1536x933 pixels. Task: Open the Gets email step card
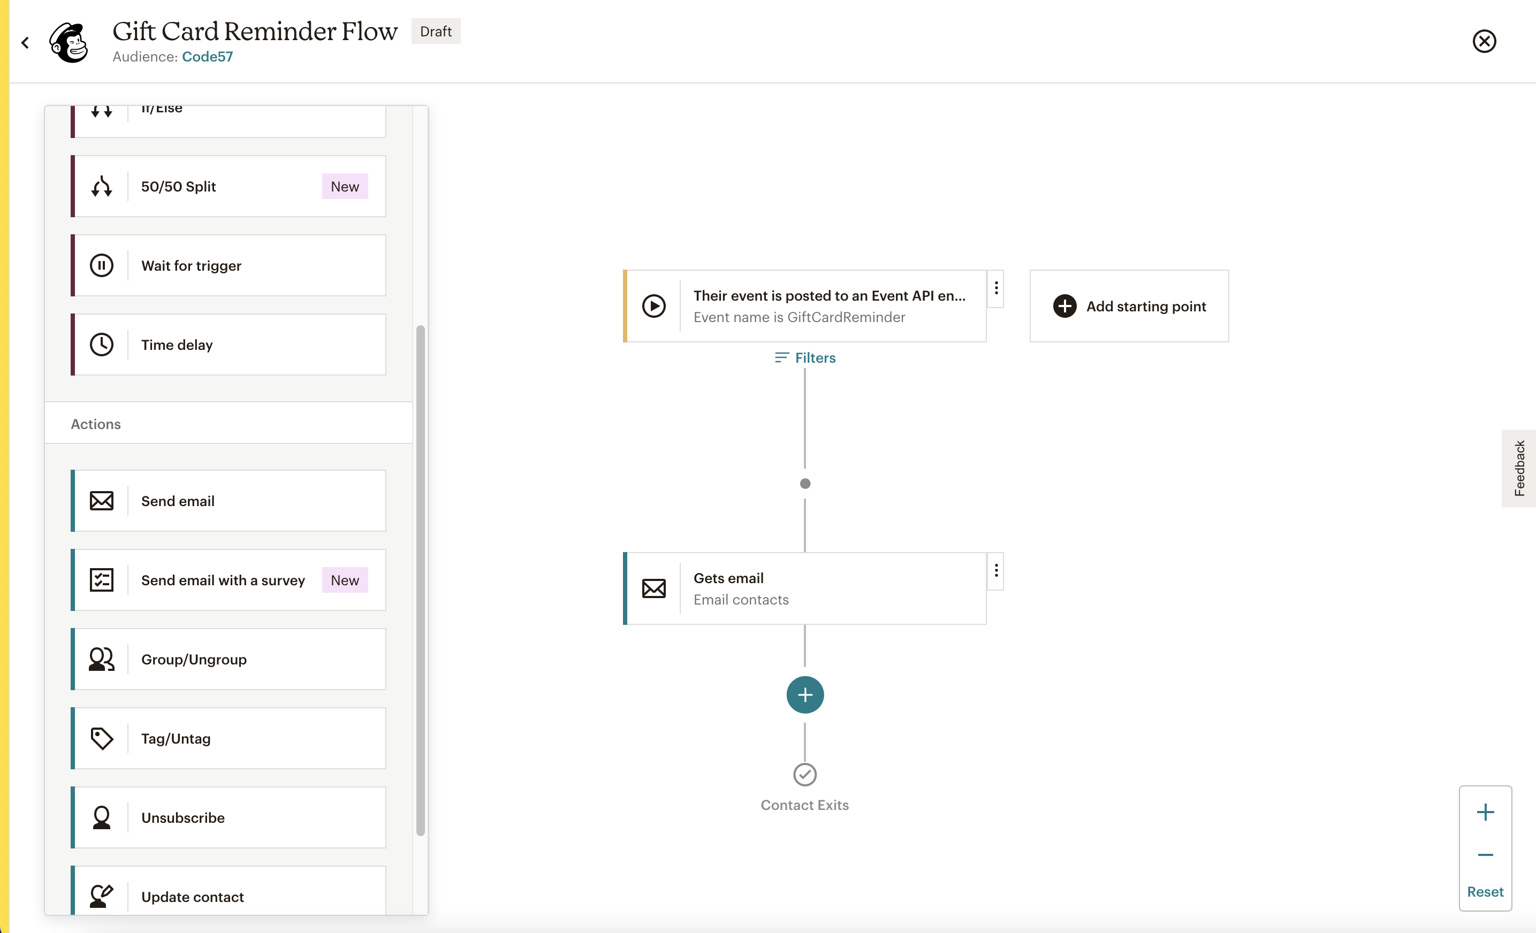(804, 588)
